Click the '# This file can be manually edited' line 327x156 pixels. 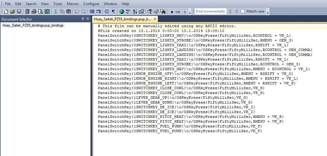point(167,26)
